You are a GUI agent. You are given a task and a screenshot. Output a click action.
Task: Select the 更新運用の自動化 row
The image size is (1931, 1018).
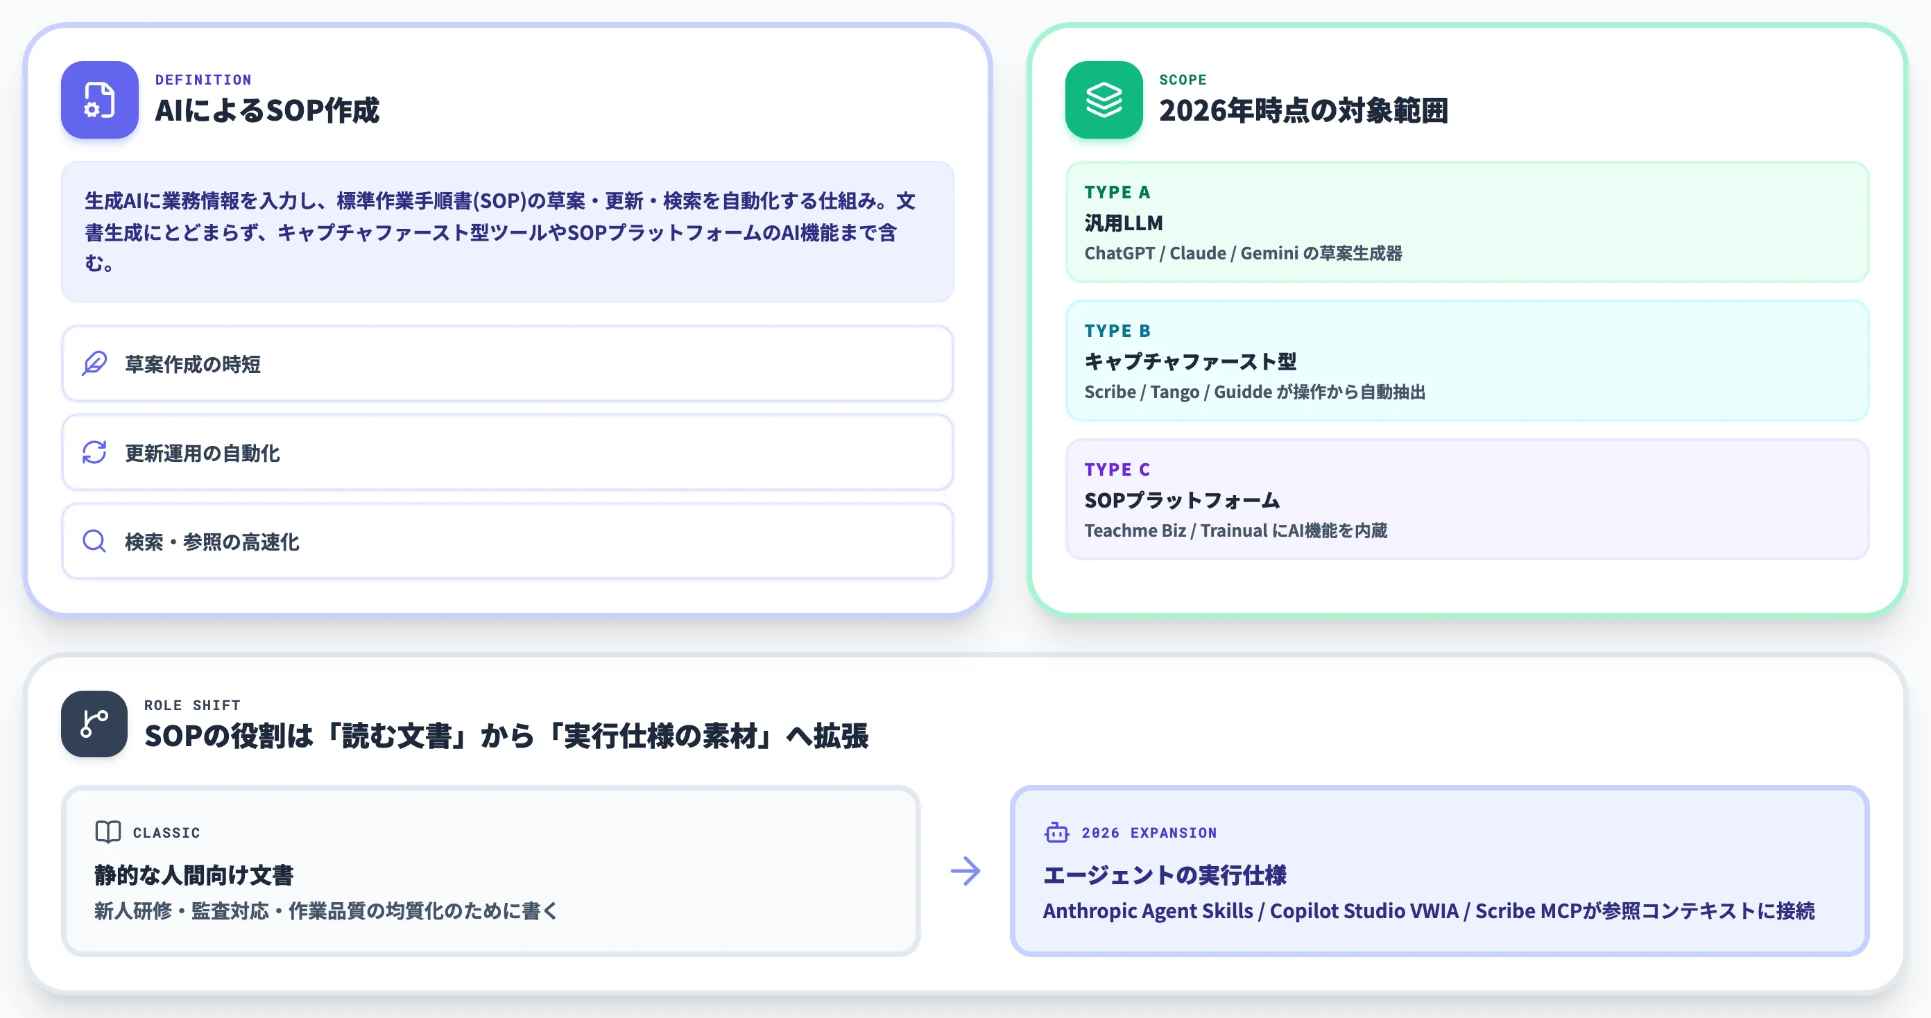508,452
